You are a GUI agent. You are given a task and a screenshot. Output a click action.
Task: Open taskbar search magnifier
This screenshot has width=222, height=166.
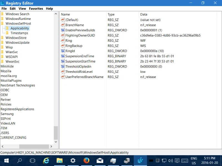19,160
